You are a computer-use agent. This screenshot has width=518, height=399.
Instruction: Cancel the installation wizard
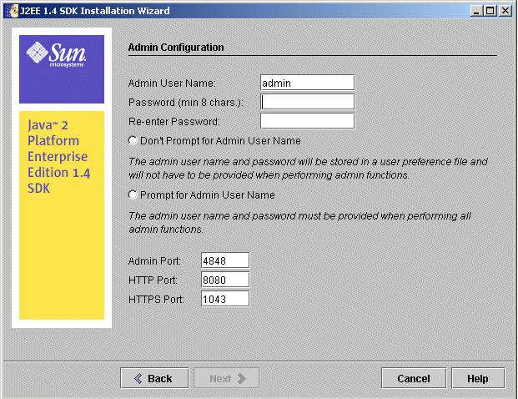[x=414, y=378]
